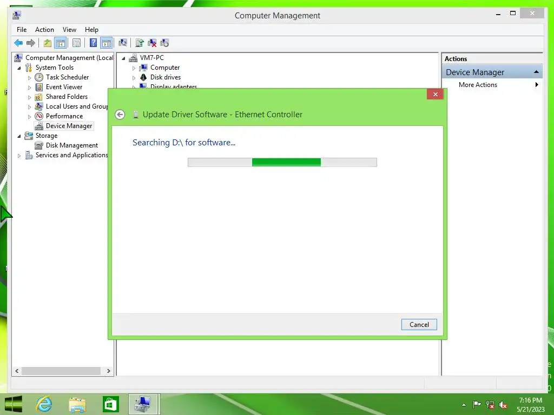The width and height of the screenshot is (554, 415).
Task: Select Computer device category
Action: pos(165,68)
